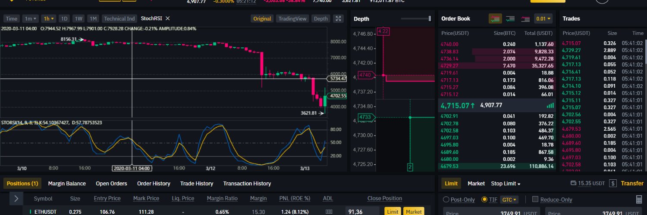The height and width of the screenshot is (215, 647).
Task: Select the 1M chart interval
Action: (93, 18)
